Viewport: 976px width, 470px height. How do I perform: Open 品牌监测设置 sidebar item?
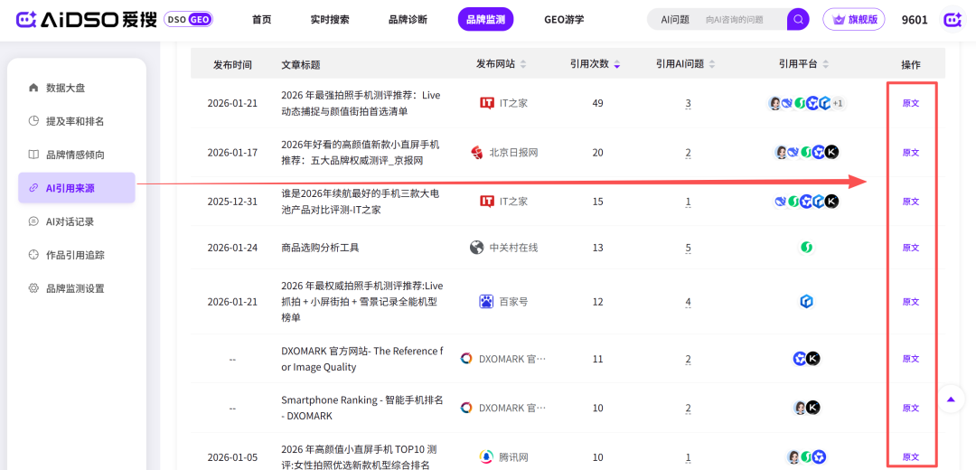77,288
